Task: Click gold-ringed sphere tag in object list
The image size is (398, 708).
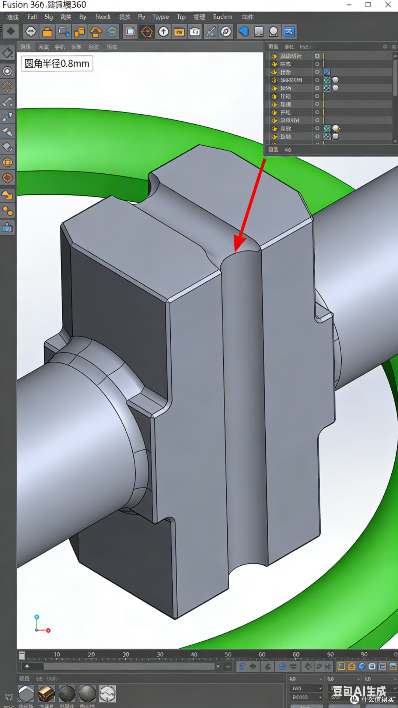Action: coord(336,129)
